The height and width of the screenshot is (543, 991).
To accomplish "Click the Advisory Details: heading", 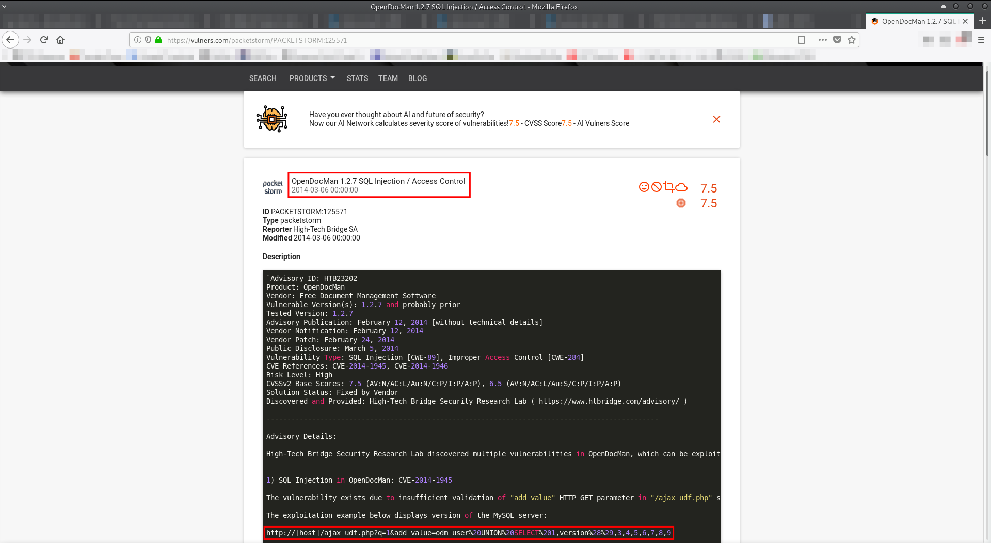I will (x=301, y=436).
